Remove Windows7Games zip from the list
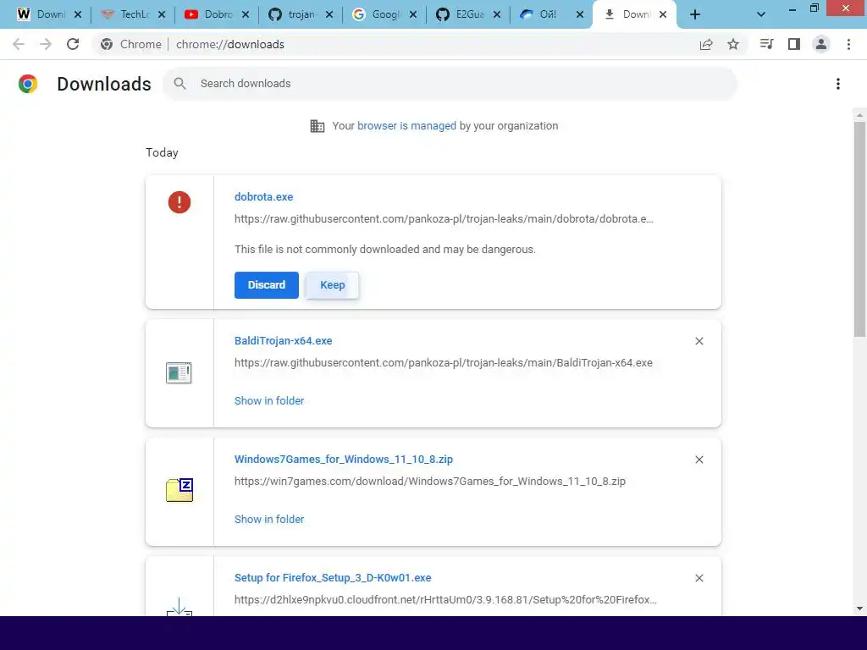The width and height of the screenshot is (867, 650). [x=699, y=460]
